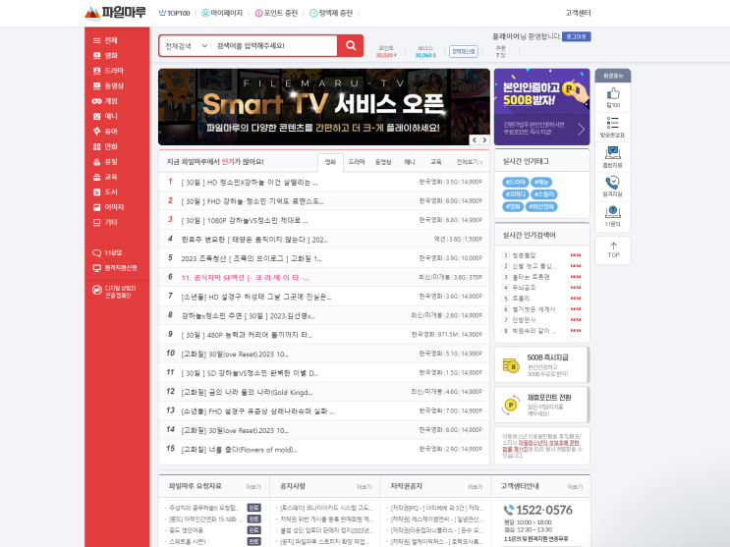Click in the search keyword input field
The height and width of the screenshot is (547, 730).
(274, 45)
